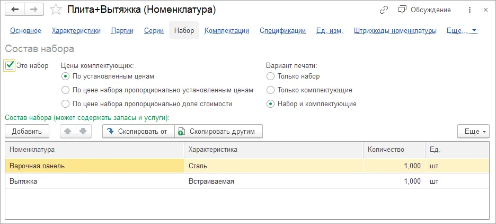Screen dimensions: 496x224
Task: Open the Характеристики tab
Action: 76,30
